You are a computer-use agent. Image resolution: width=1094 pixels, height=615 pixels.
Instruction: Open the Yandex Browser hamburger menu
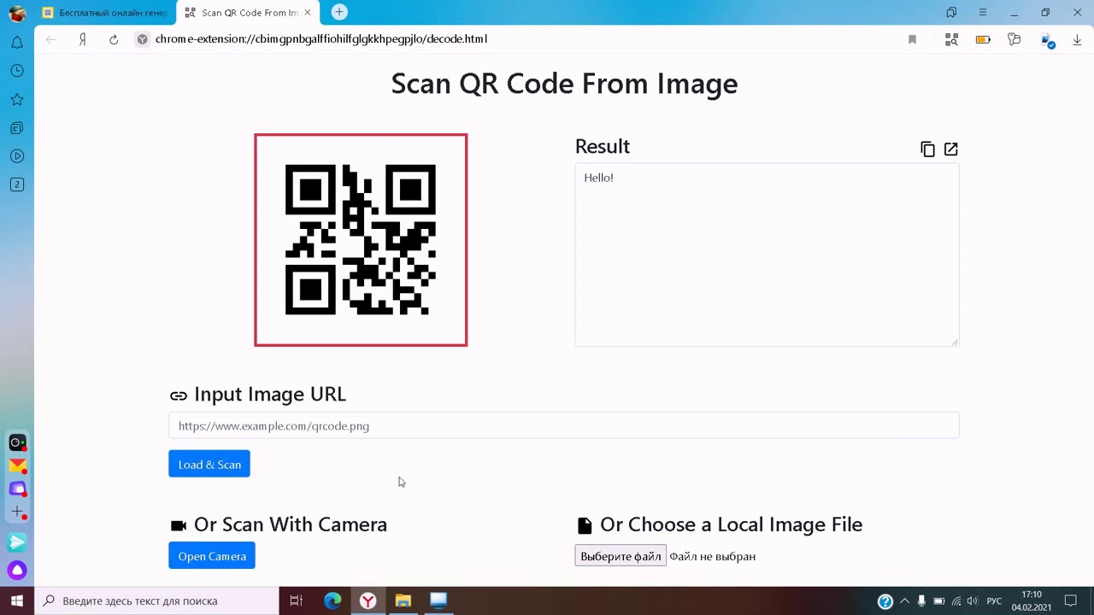(x=983, y=13)
